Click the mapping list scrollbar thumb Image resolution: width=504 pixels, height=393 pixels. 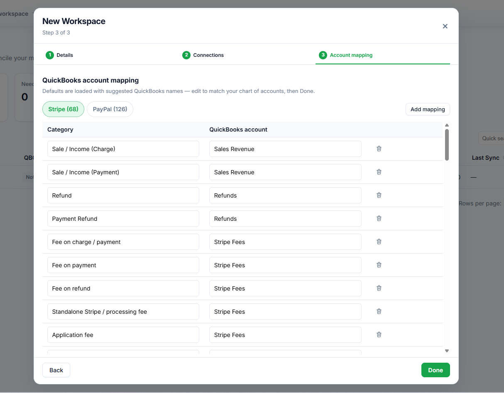click(x=447, y=145)
